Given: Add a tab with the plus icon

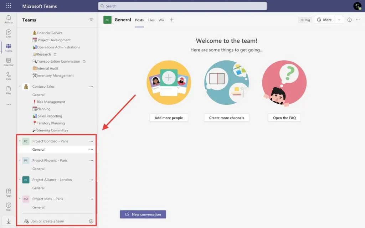Looking at the screenshot, I should [171, 20].
